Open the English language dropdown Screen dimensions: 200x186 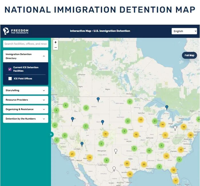coord(184,31)
